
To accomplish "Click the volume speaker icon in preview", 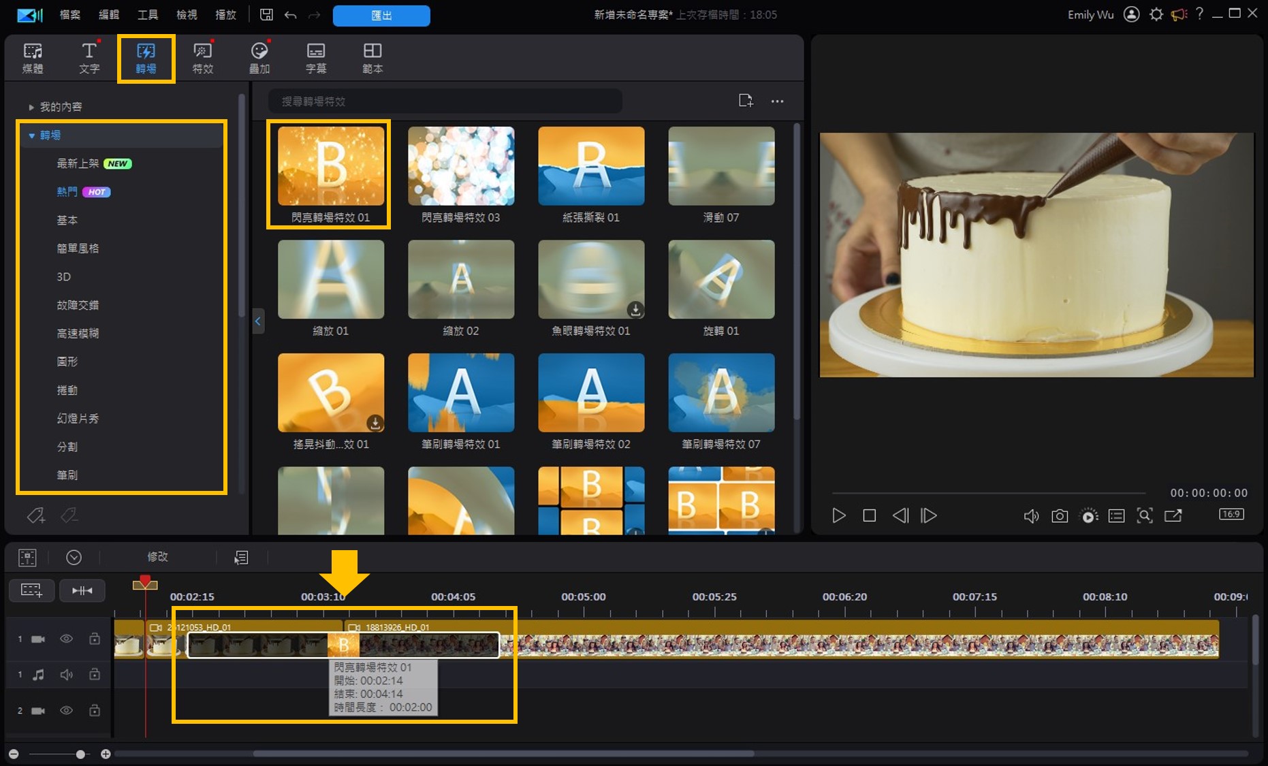I will [1031, 516].
